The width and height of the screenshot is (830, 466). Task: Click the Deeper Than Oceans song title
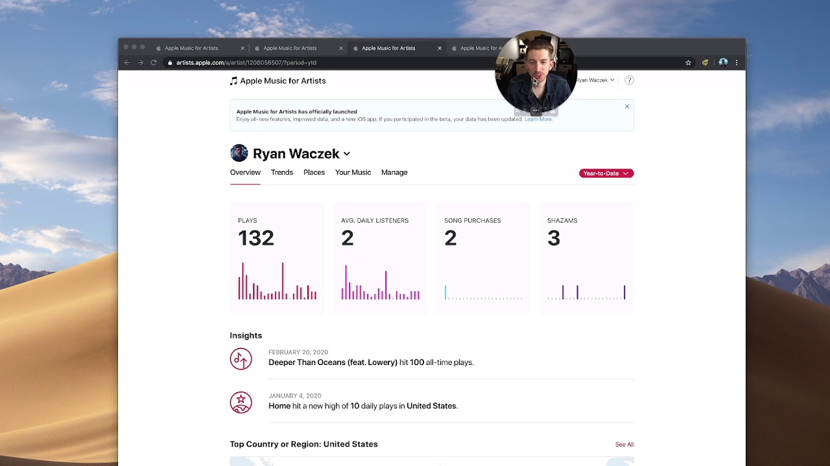(x=333, y=362)
